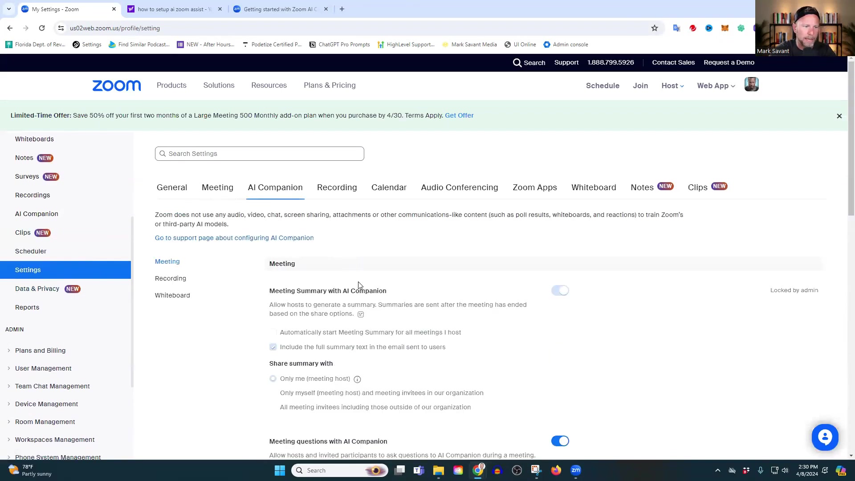The width and height of the screenshot is (855, 481).
Task: Open Plans & Pricing page
Action: coord(330,86)
